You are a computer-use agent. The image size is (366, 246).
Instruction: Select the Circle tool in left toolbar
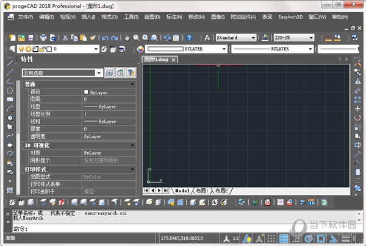coord(10,118)
